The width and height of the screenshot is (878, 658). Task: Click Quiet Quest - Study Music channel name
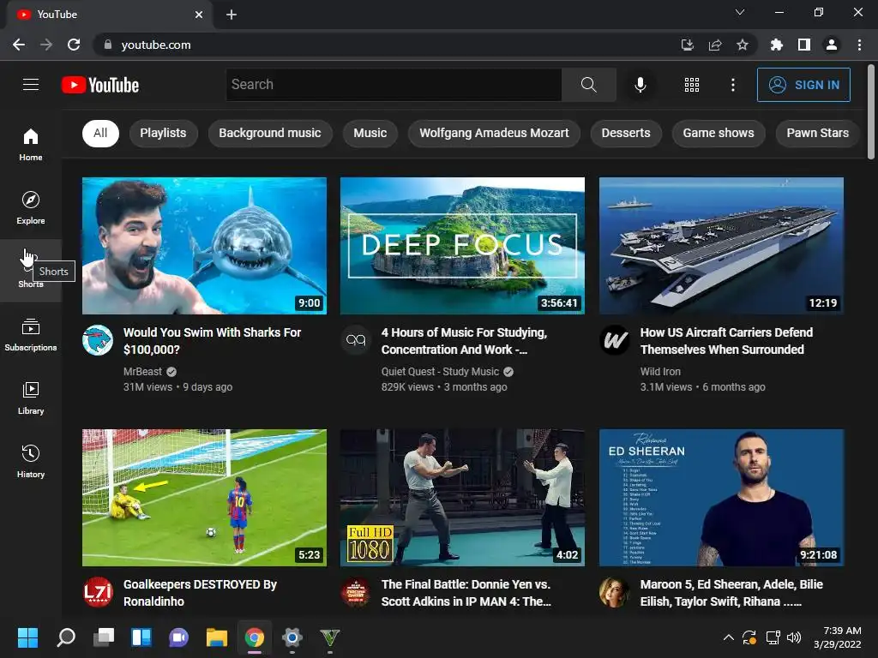point(440,372)
